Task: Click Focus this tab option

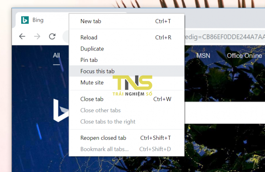Action: coord(127,71)
